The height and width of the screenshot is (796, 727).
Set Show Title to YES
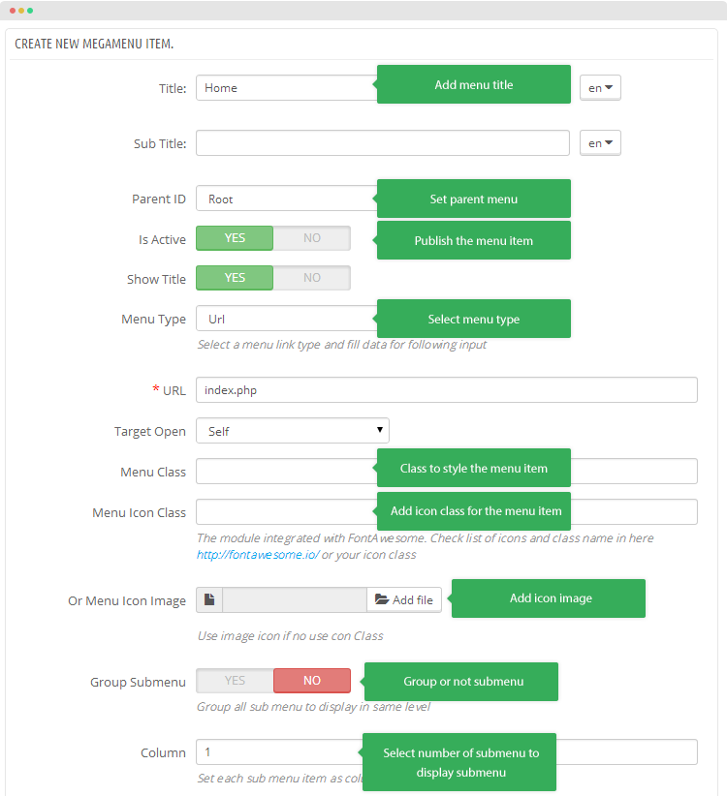click(235, 278)
